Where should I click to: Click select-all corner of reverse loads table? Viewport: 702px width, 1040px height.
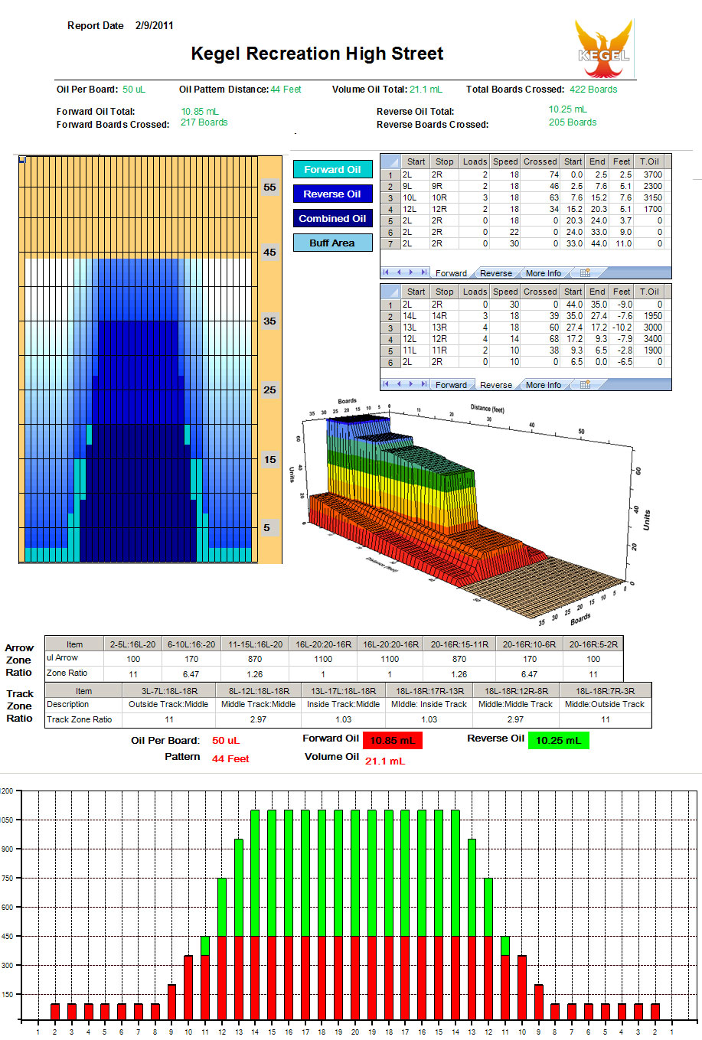390,292
